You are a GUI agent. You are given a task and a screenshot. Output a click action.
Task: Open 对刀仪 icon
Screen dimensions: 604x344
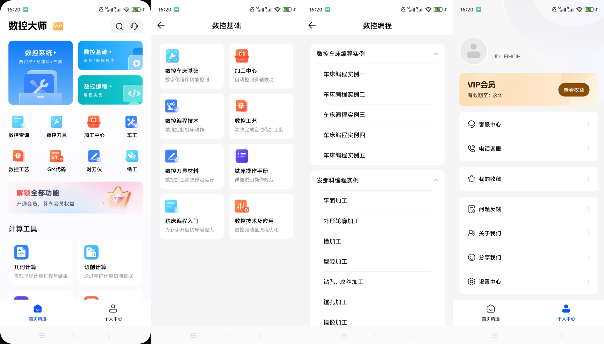pos(94,161)
